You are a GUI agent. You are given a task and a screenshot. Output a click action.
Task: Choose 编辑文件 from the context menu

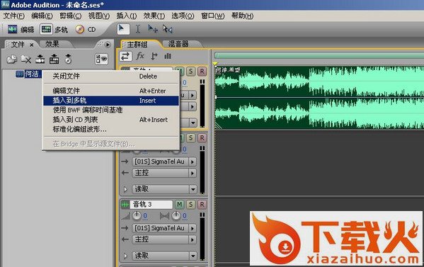pos(111,91)
